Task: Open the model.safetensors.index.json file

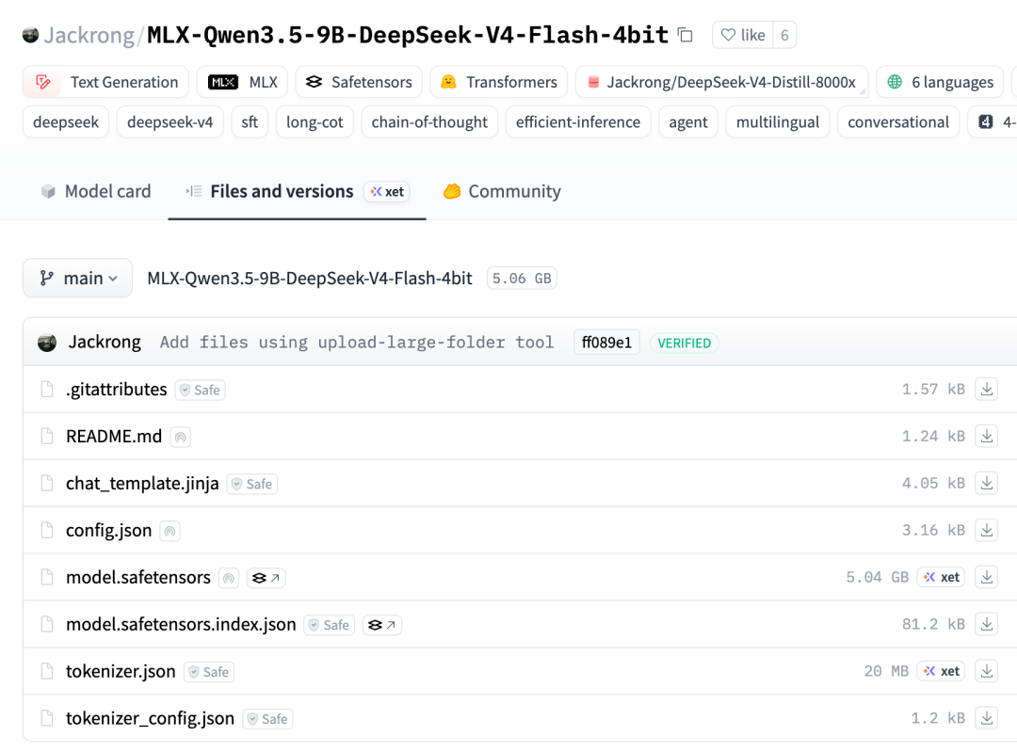Action: pyautogui.click(x=181, y=624)
